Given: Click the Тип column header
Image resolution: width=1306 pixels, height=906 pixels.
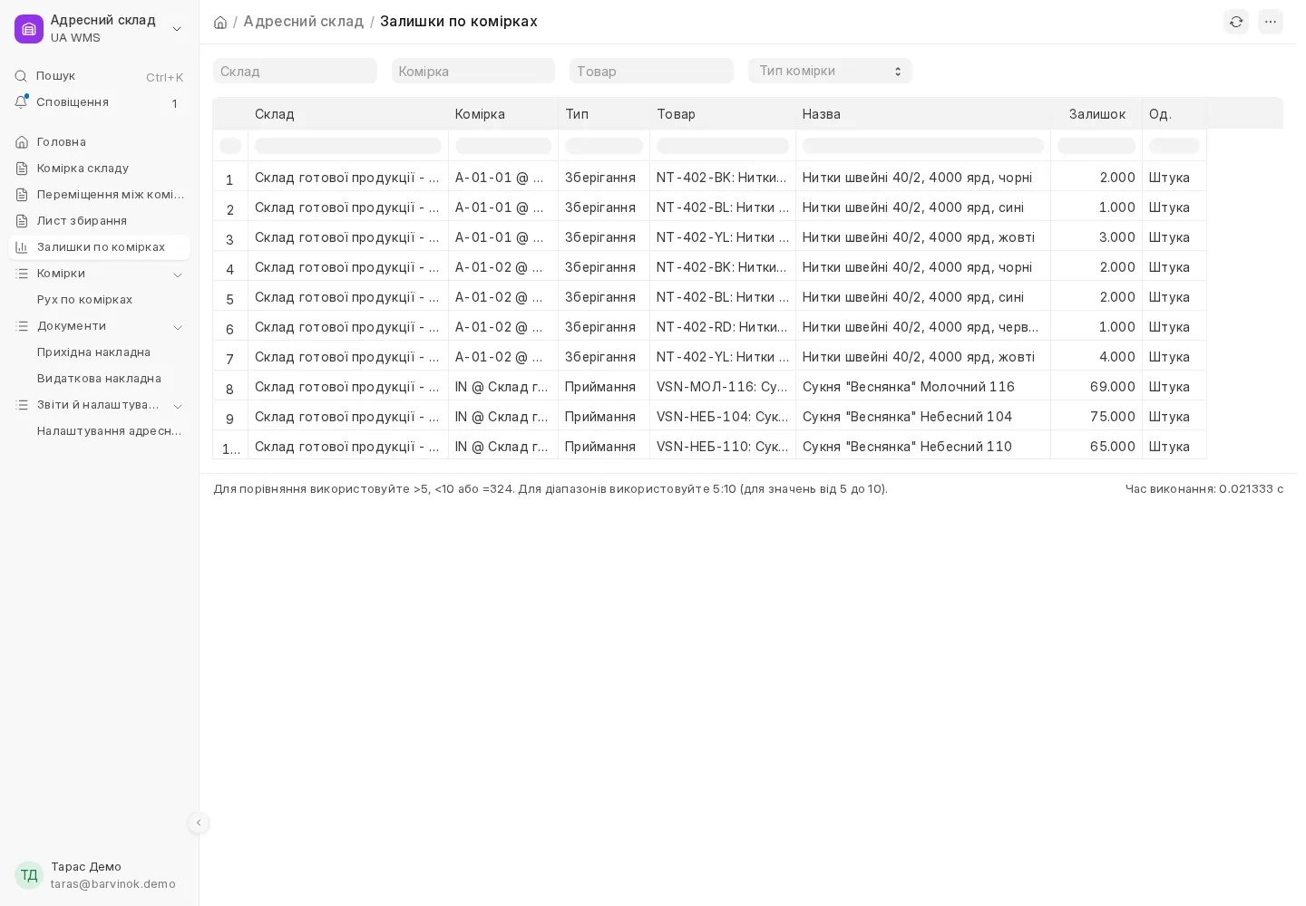Looking at the screenshot, I should click(x=603, y=114).
